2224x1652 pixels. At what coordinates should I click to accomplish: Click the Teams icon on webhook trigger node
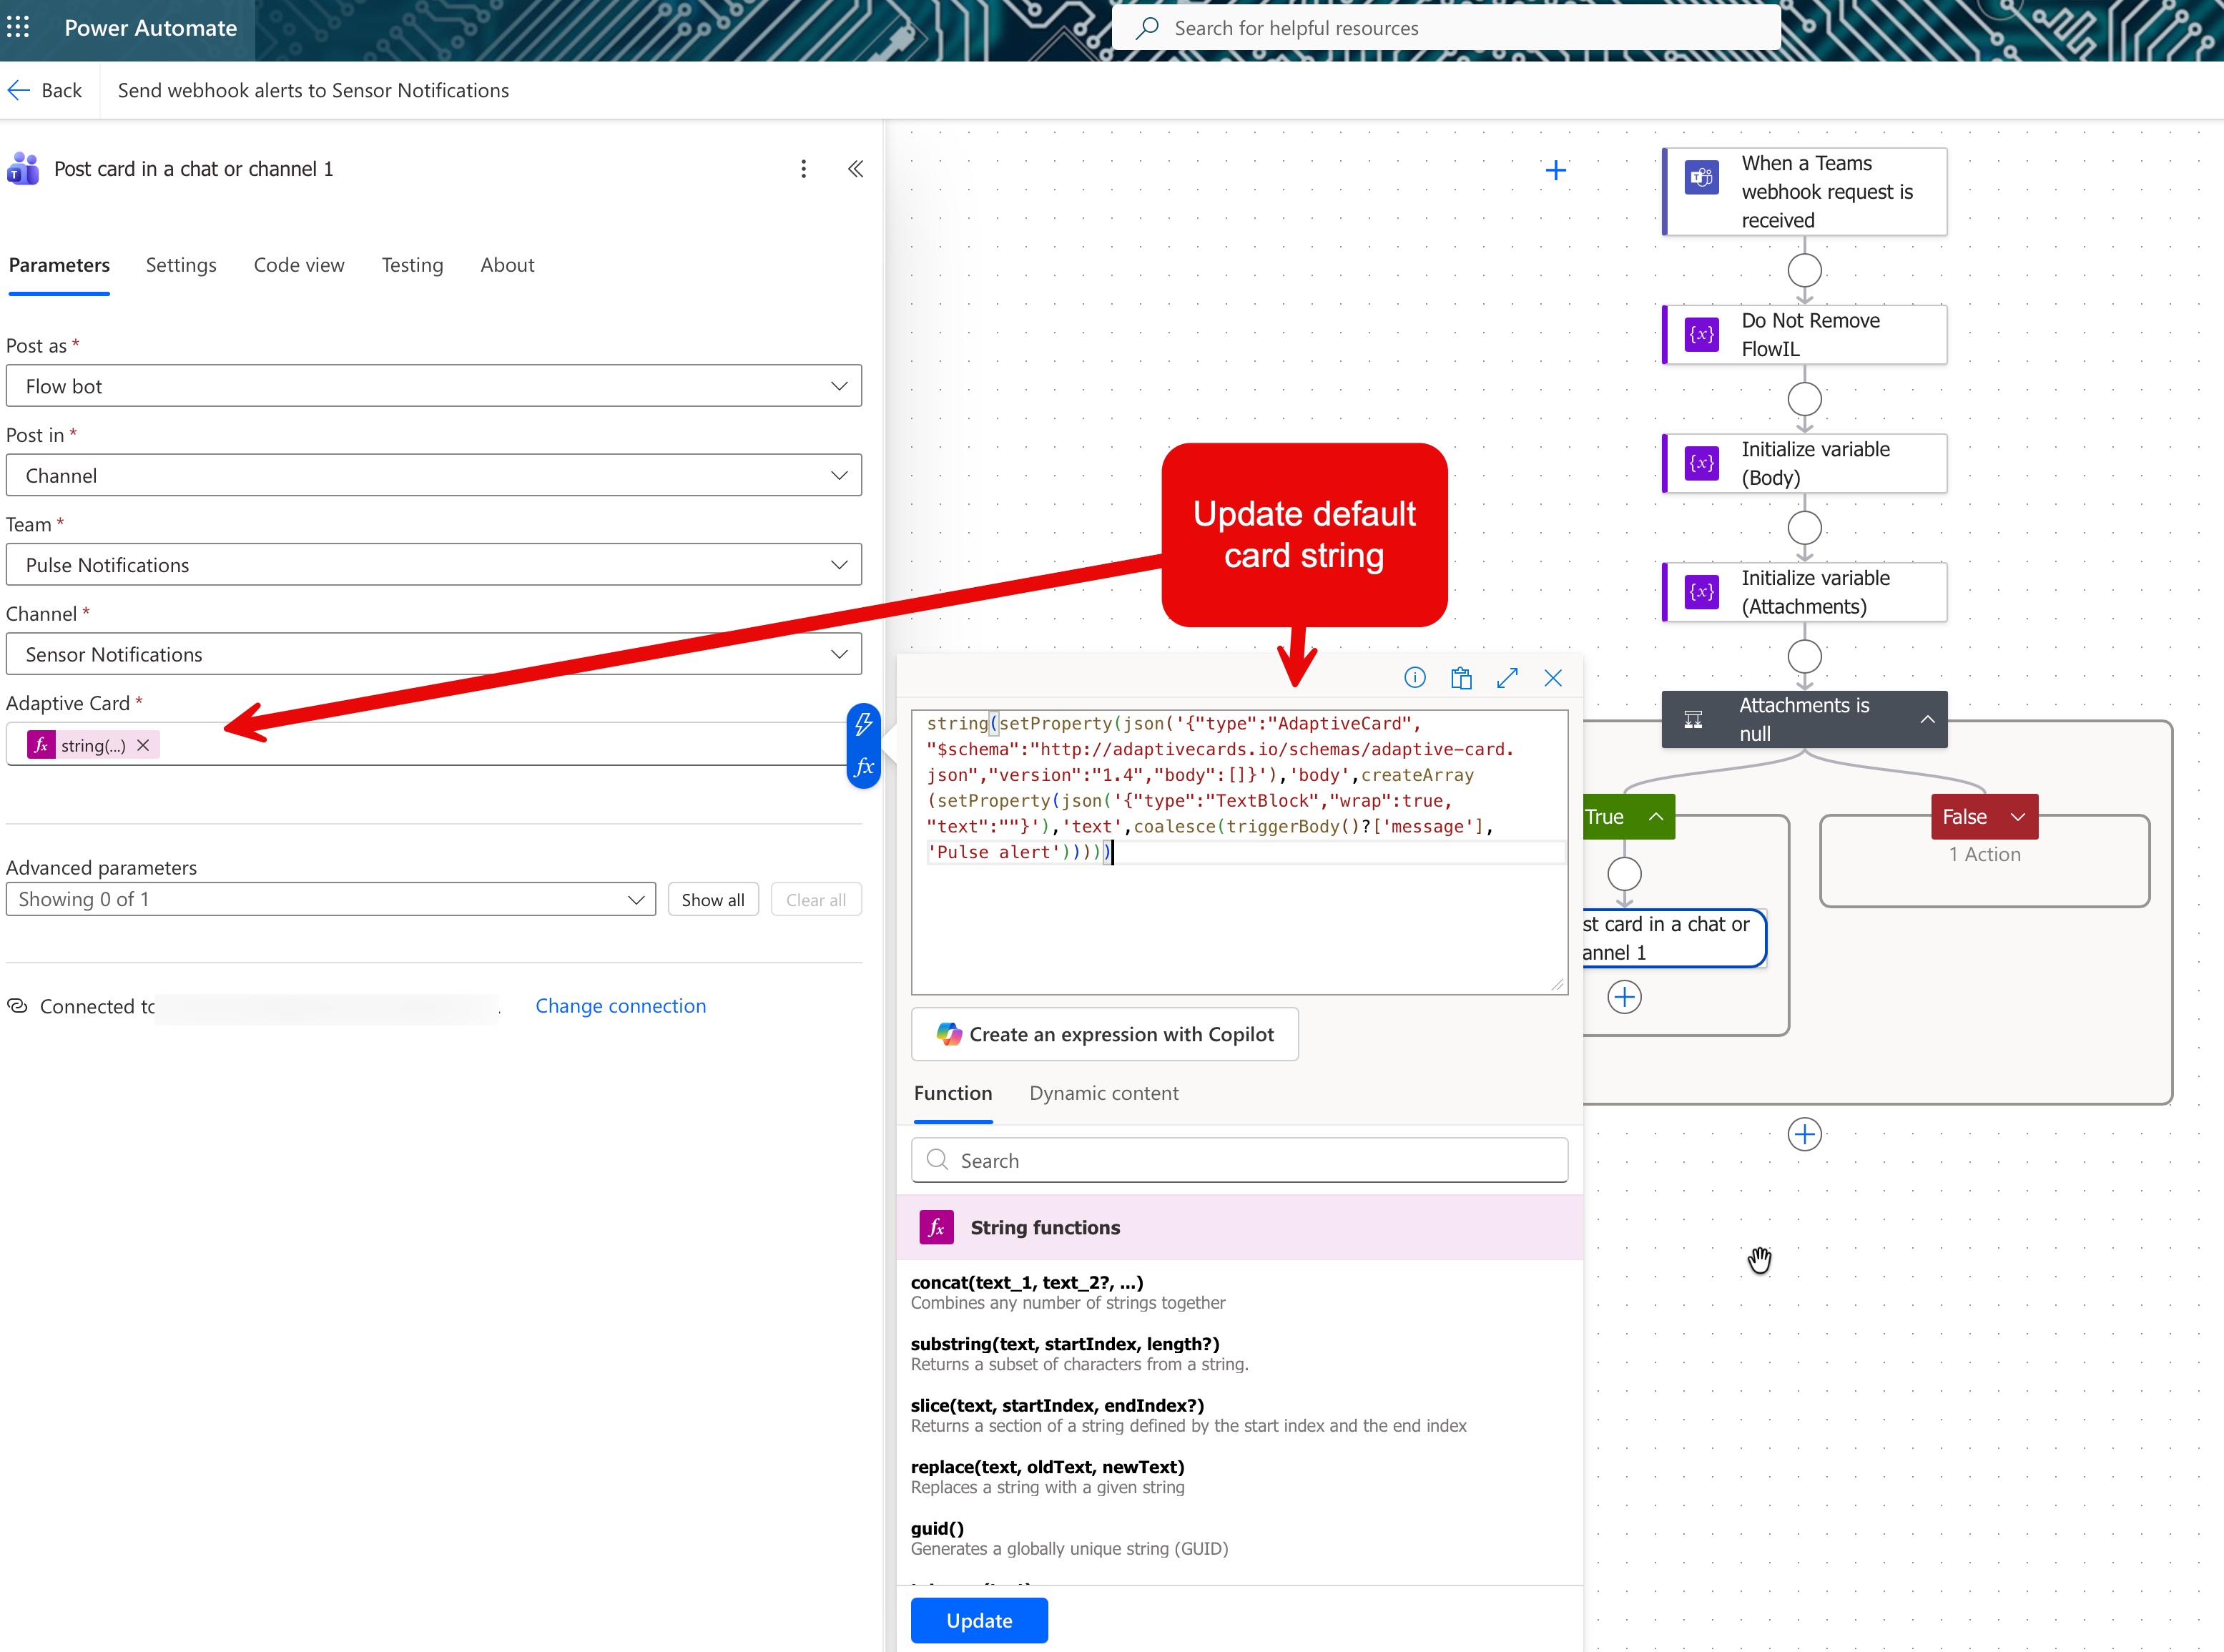click(x=1702, y=178)
